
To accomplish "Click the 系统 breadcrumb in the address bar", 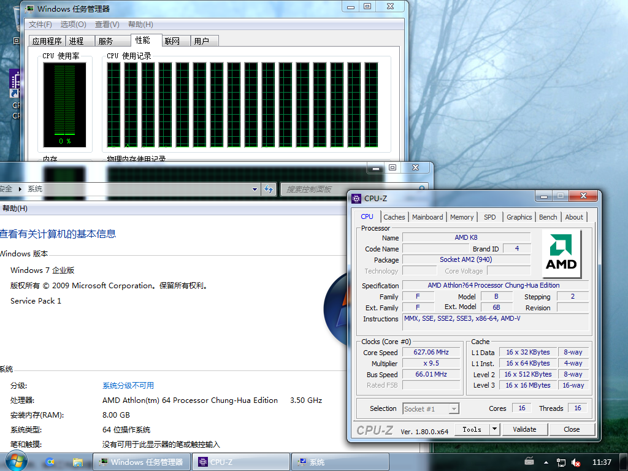I will point(35,189).
